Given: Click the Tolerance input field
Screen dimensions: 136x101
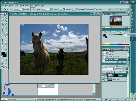Looking at the screenshot, I should pyautogui.click(x=74, y=9).
